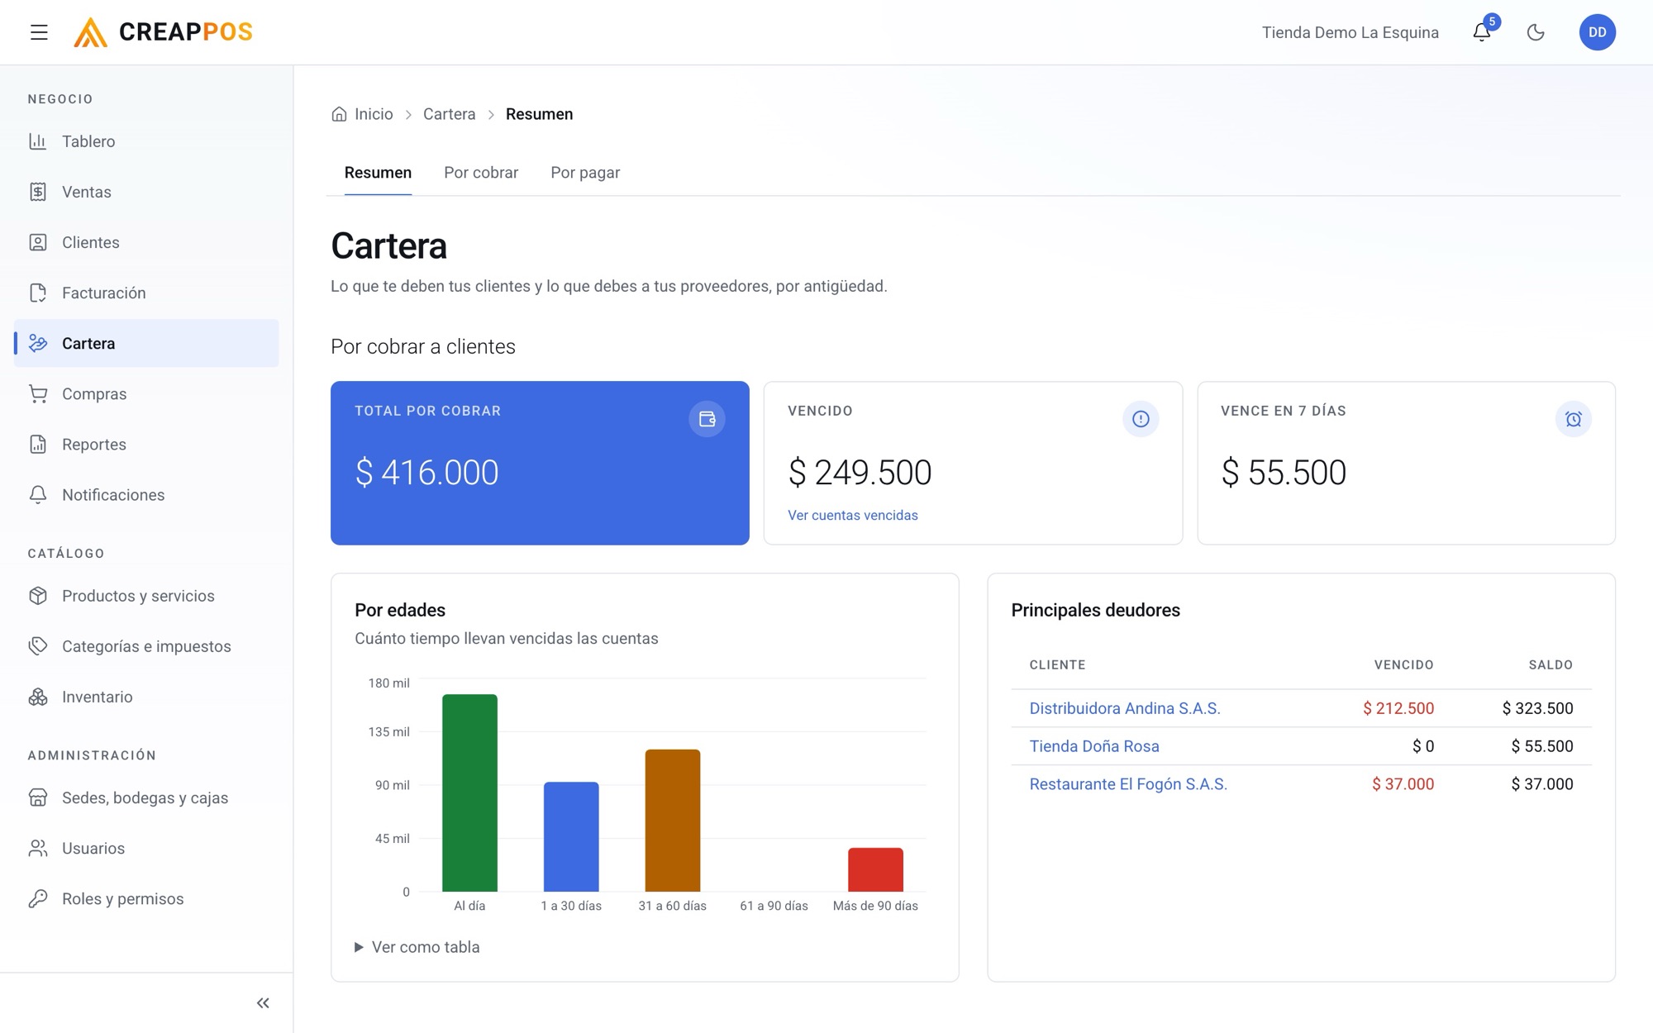Click Cartera breadcrumb link

click(x=449, y=114)
